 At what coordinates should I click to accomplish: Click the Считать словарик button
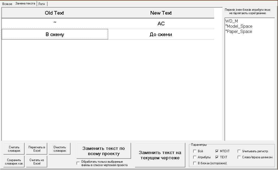point(14,149)
